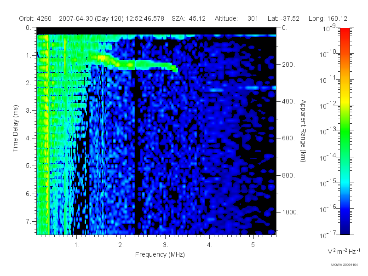Viewport: 368px width, 276px height.
Task: Click the Orbit: 4260 header label
Action: click(35, 18)
